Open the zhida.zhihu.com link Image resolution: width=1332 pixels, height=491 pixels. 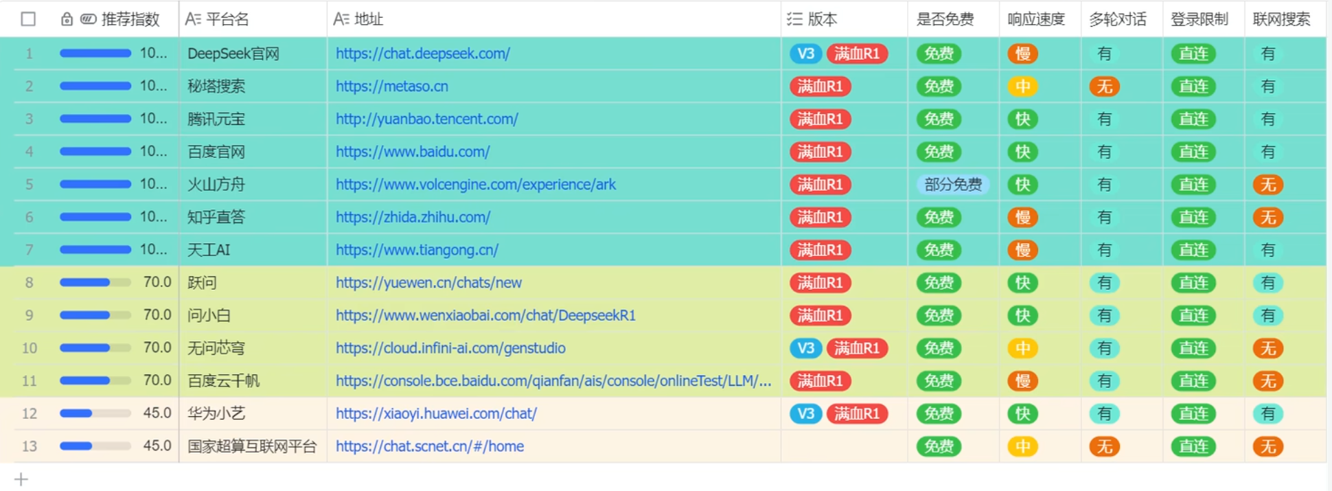click(413, 217)
